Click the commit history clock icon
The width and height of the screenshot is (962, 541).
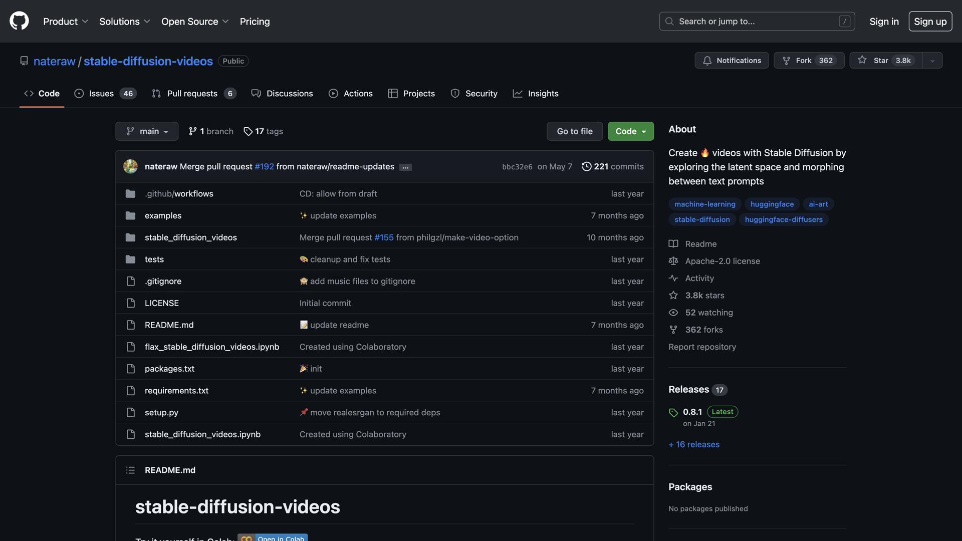[x=587, y=166]
